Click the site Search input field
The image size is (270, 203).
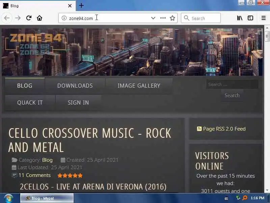point(232,84)
